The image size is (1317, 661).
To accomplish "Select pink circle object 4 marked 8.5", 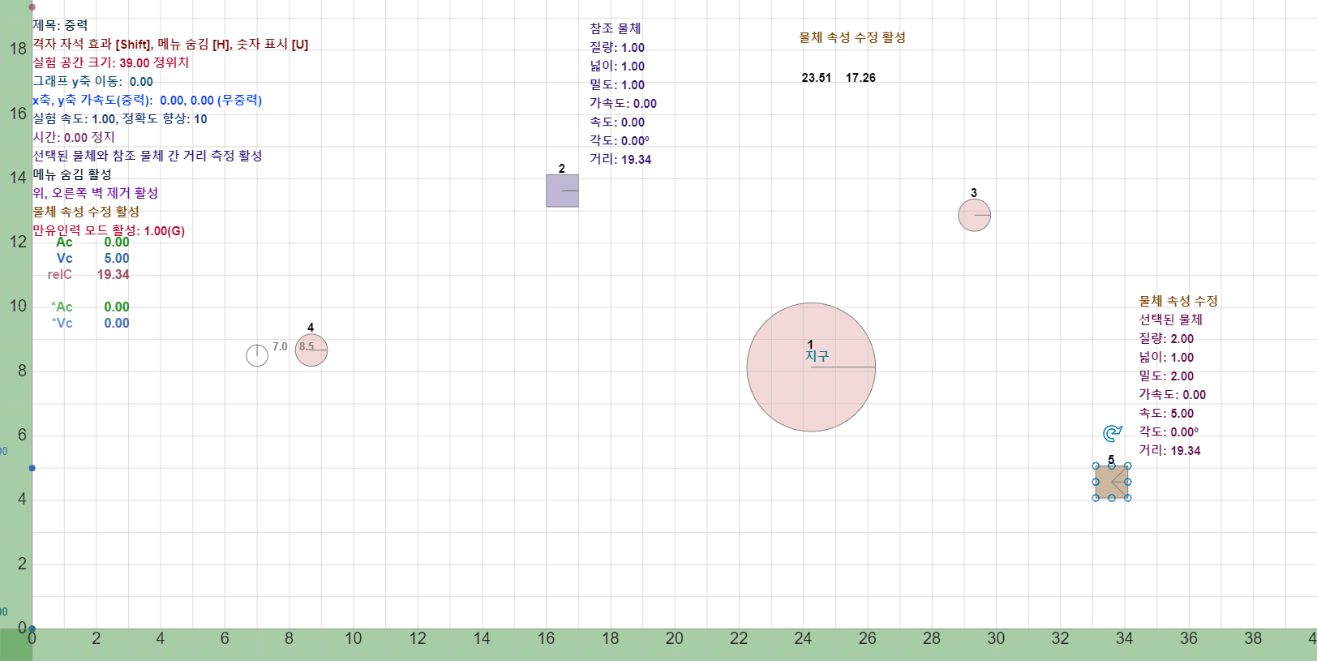I will click(311, 350).
